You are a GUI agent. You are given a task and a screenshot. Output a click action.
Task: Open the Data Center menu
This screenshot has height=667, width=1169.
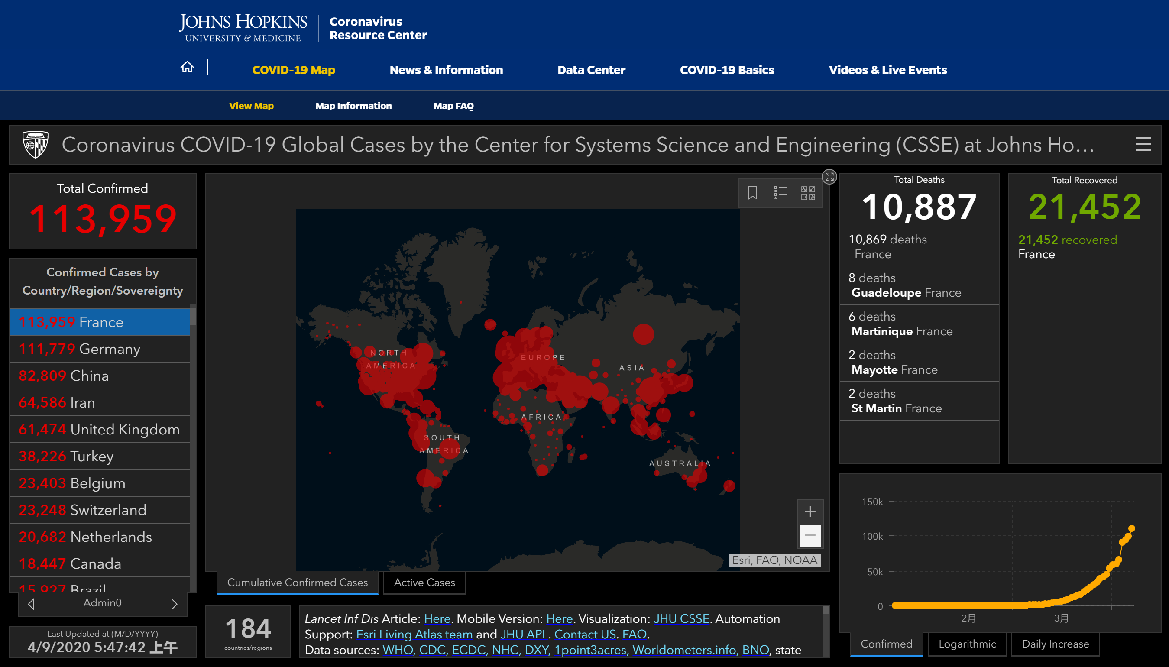(591, 70)
